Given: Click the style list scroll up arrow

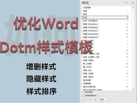Looking at the screenshot, I should coord(133,7).
